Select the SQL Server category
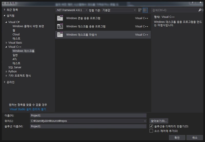 [x=15, y=67]
